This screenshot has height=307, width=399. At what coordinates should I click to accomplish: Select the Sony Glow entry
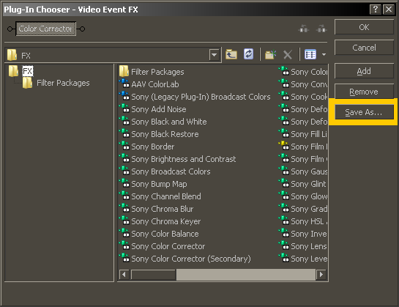click(x=302, y=196)
